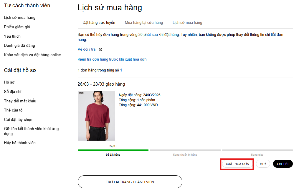Click the external link icon beside Về đổi / trả

[x=100, y=49]
